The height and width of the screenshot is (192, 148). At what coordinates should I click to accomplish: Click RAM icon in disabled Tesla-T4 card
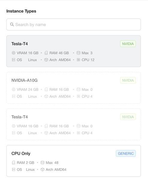[x=46, y=126]
